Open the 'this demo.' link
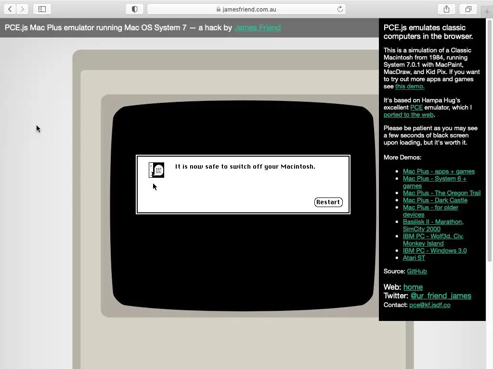The width and height of the screenshot is (493, 369). (x=410, y=86)
